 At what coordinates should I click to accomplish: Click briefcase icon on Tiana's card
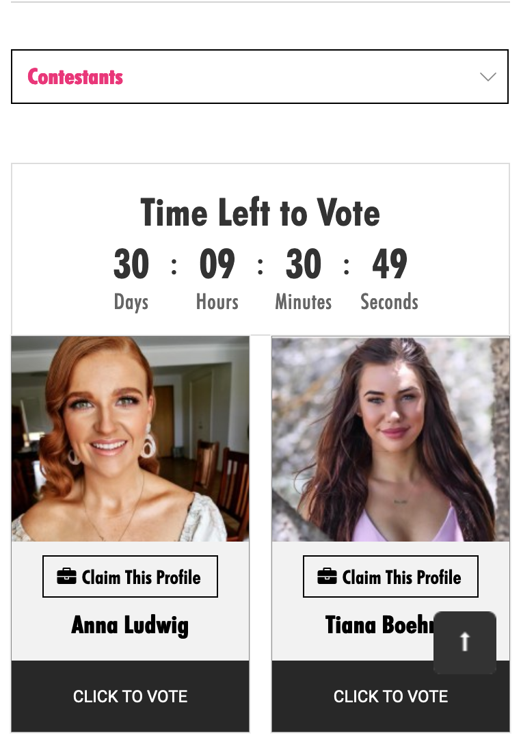pyautogui.click(x=327, y=576)
